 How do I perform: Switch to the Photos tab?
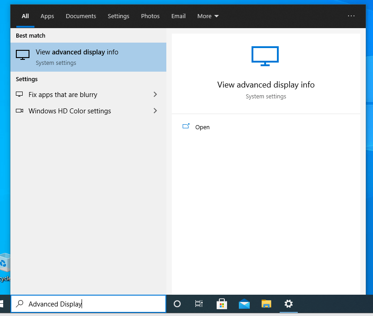(x=150, y=16)
